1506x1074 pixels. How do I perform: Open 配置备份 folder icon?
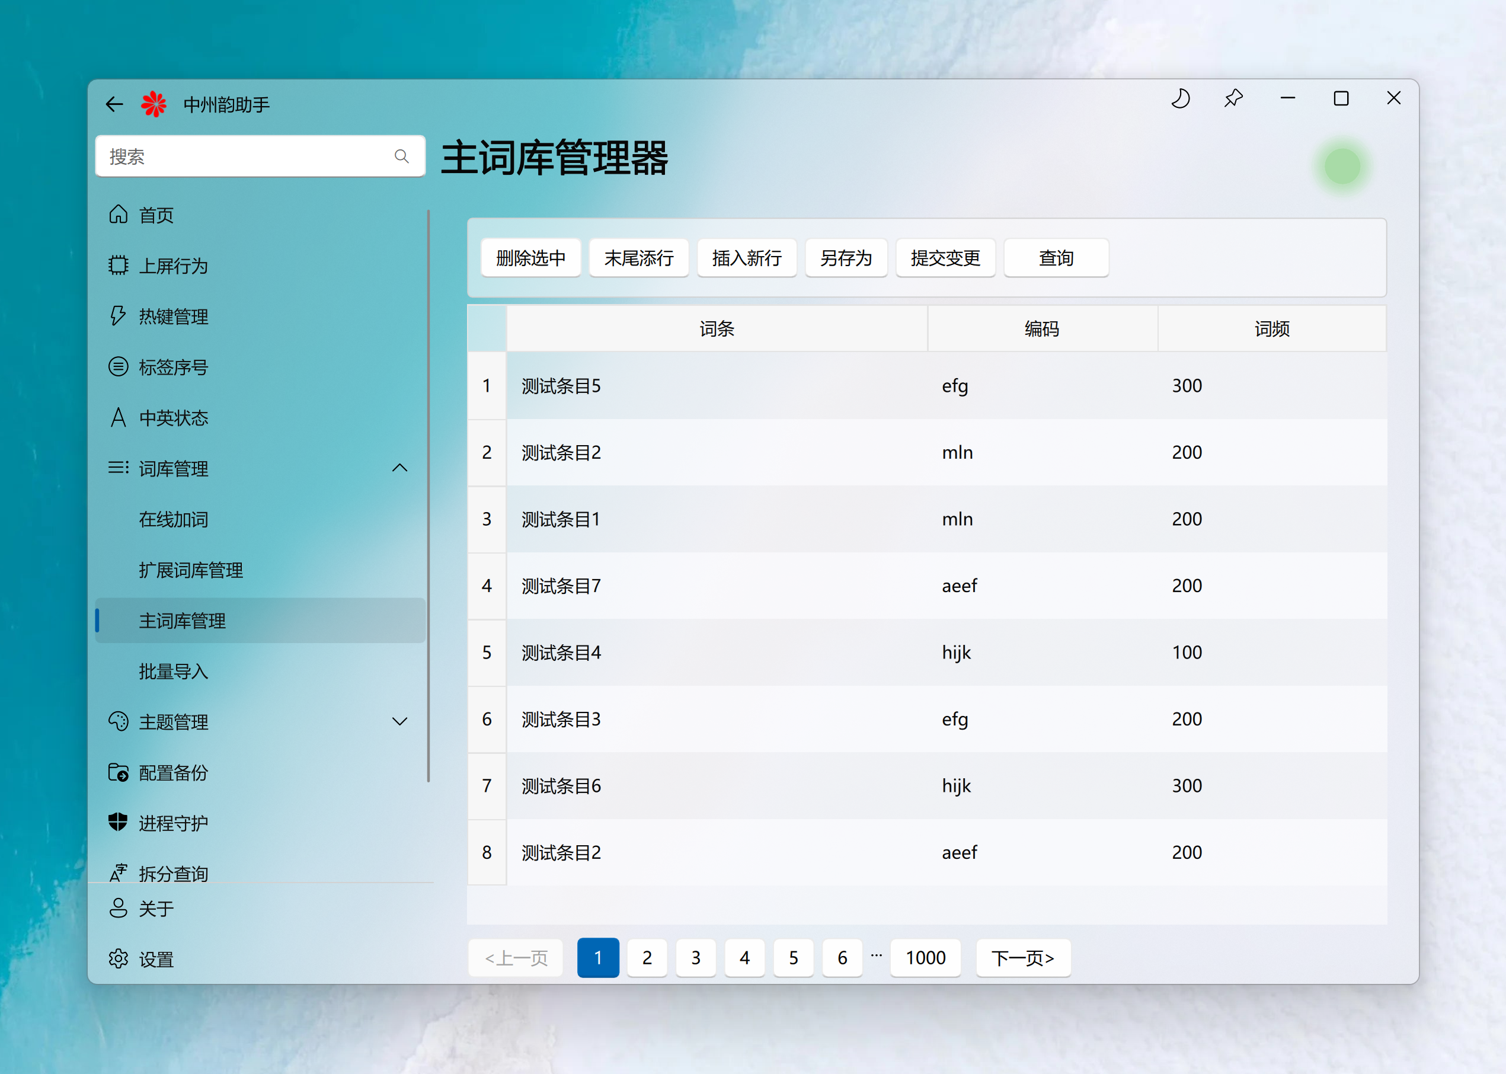pyautogui.click(x=119, y=772)
